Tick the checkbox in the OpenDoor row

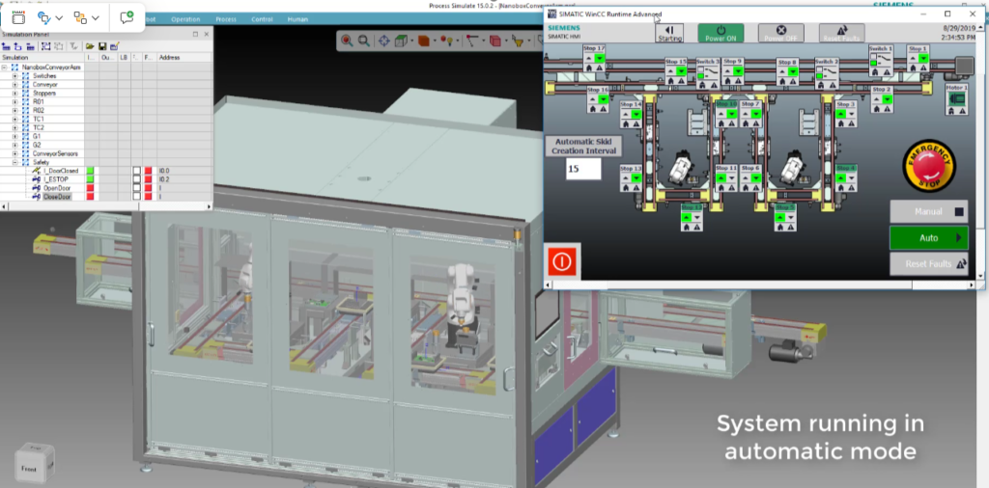tap(136, 188)
